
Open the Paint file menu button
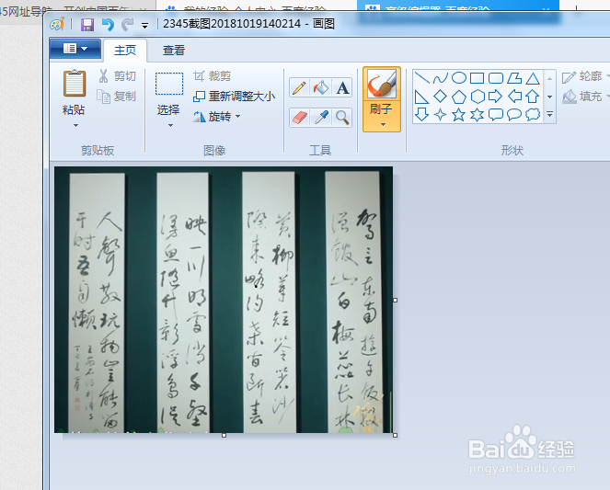(75, 49)
